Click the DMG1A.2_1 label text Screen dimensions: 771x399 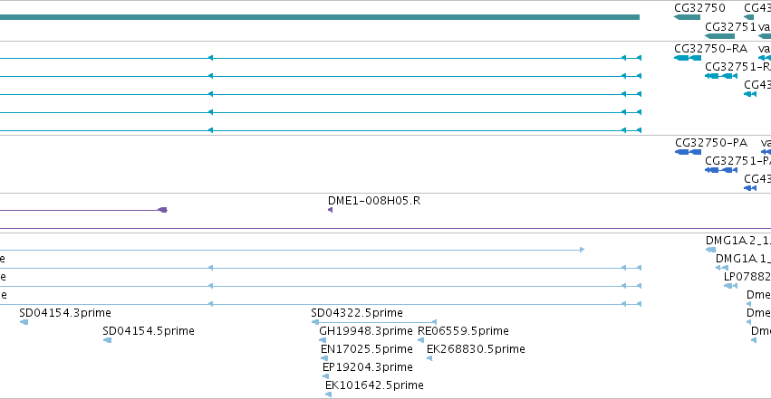pos(738,241)
